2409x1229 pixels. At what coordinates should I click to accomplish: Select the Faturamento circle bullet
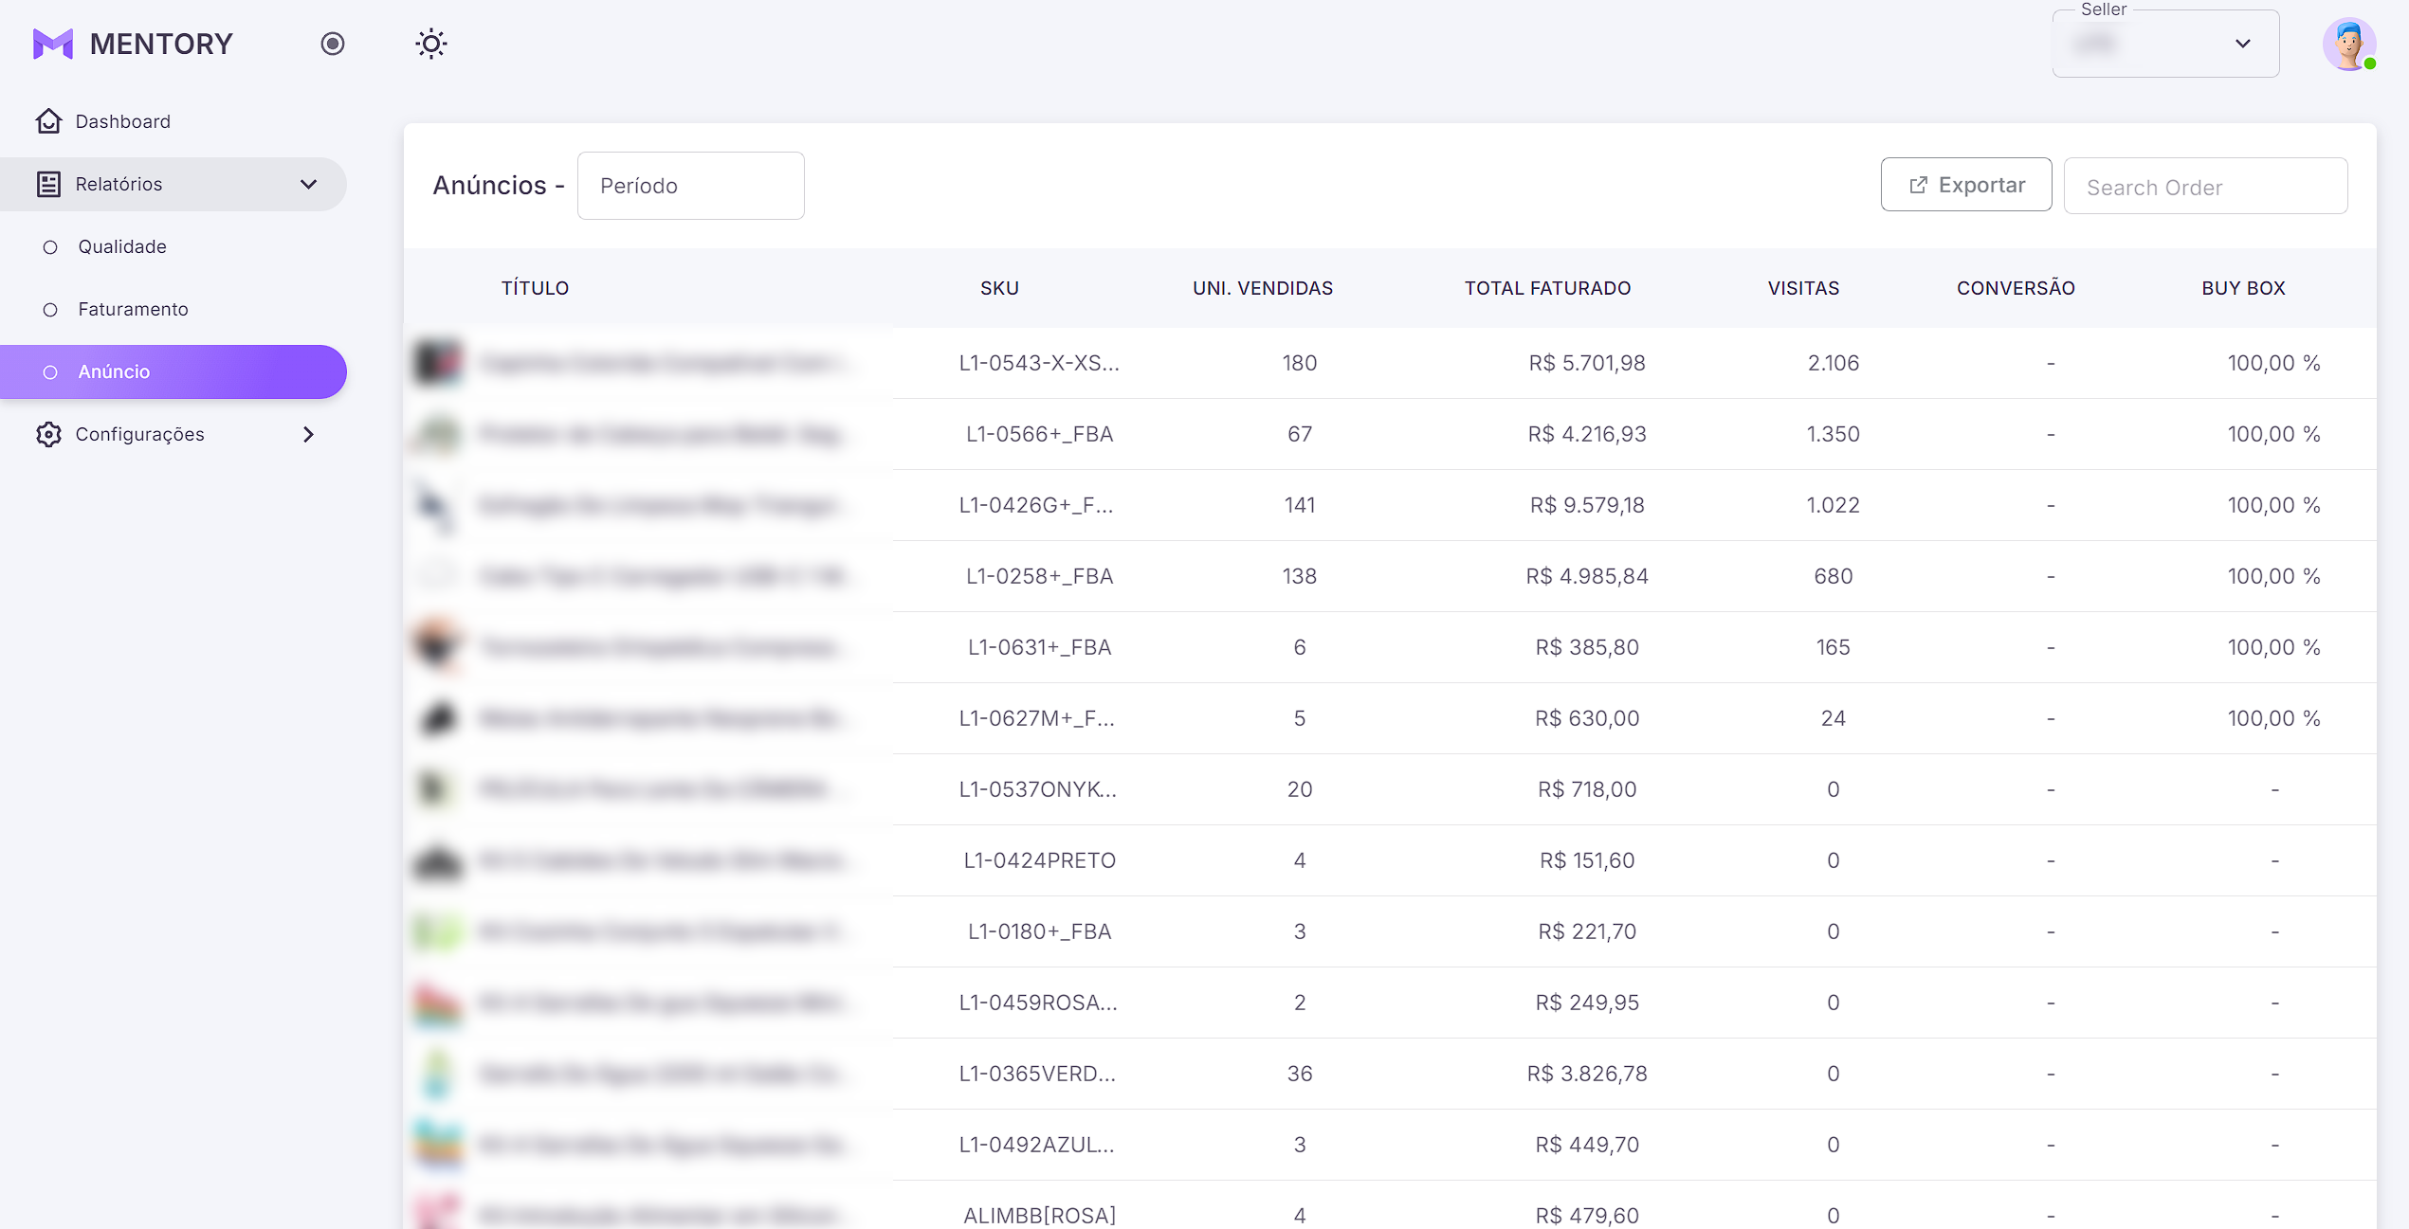coord(50,310)
